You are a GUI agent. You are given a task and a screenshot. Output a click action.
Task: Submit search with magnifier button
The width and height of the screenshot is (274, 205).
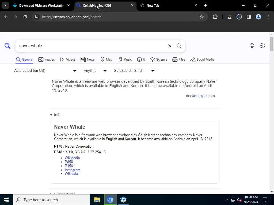coord(179,46)
